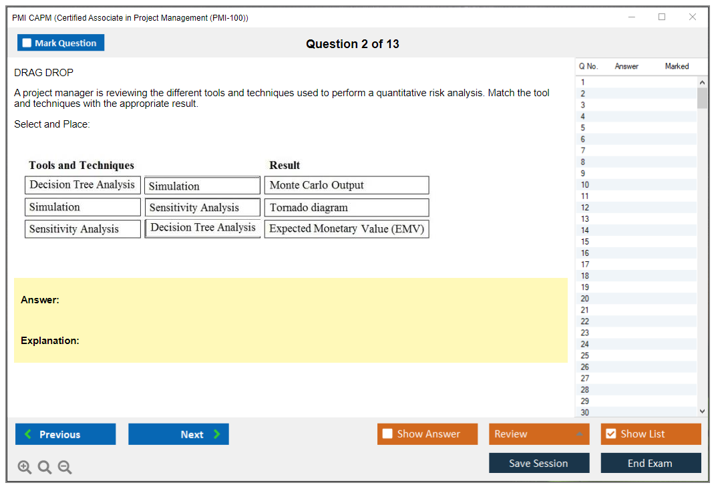
Task: Advance to the next question
Action: point(178,434)
